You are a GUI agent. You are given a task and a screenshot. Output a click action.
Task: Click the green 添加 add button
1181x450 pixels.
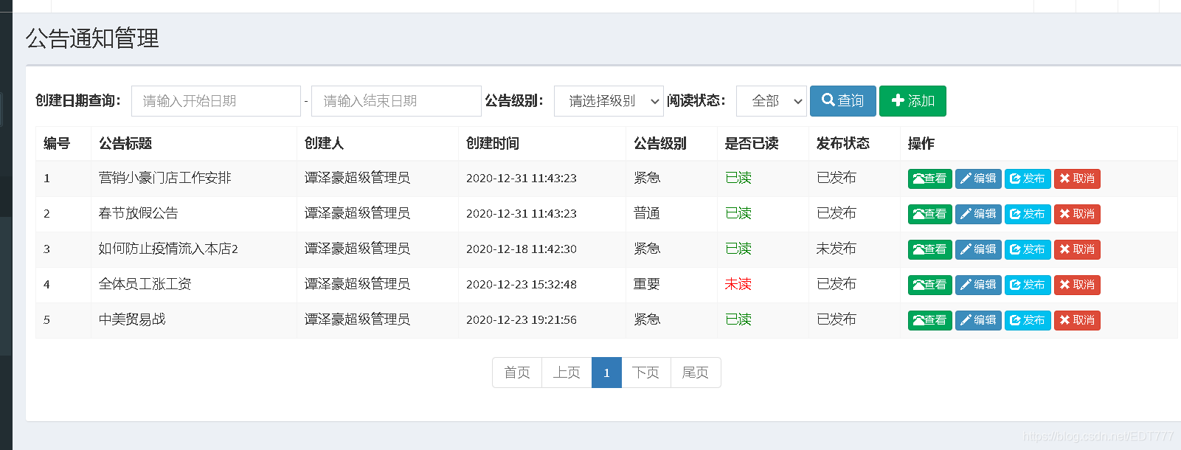click(912, 101)
